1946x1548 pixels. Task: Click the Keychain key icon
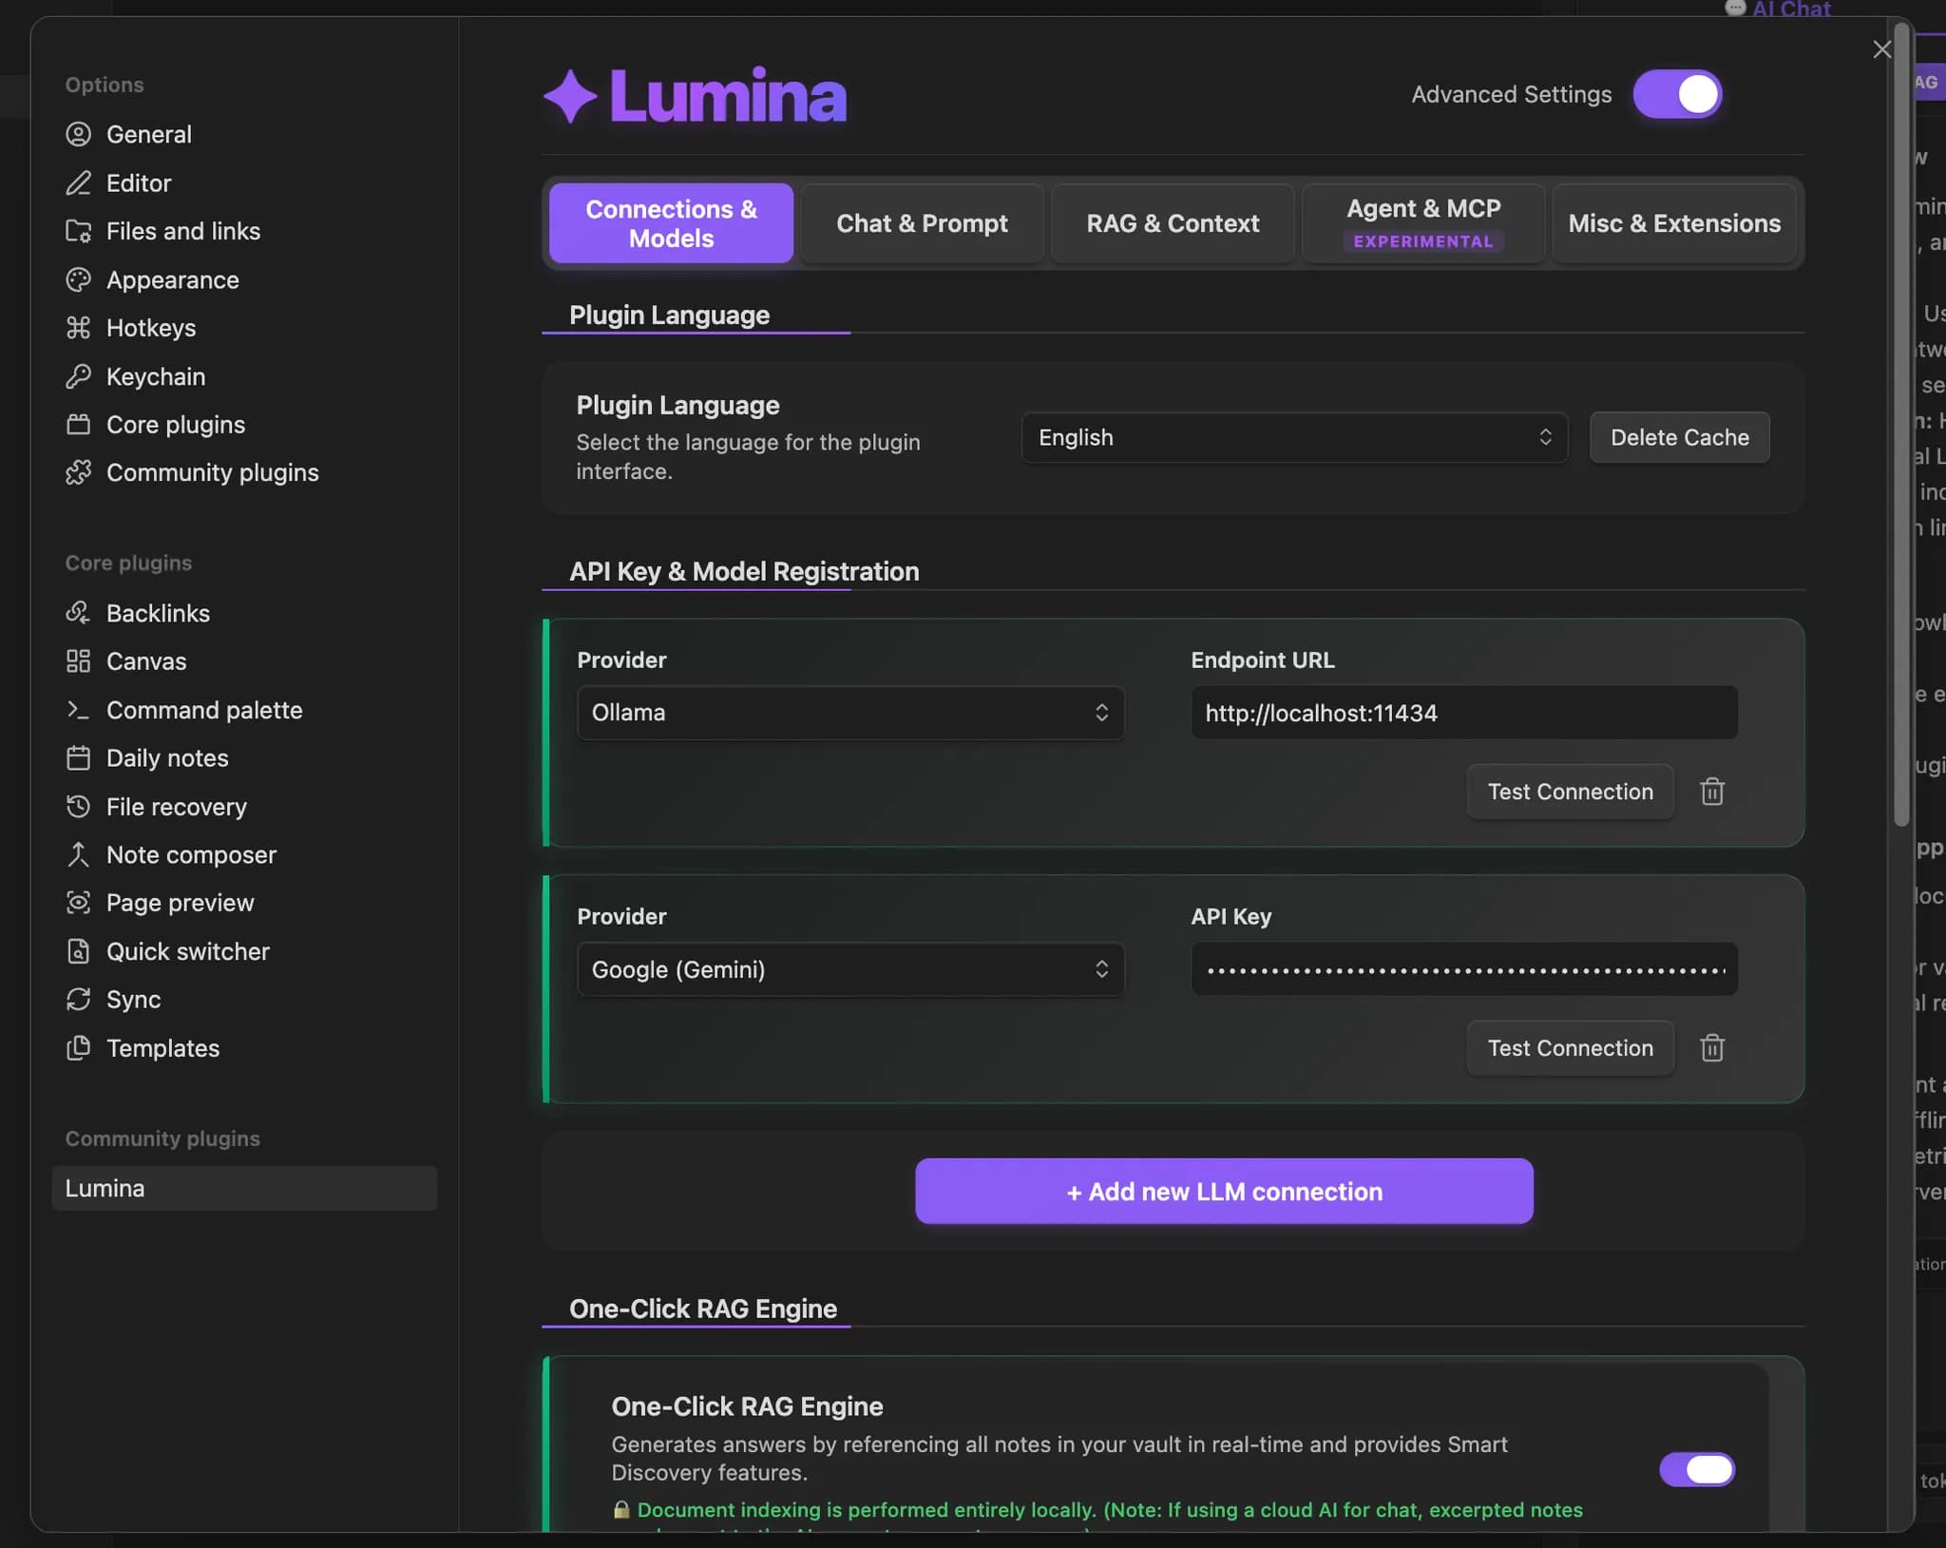click(x=78, y=376)
